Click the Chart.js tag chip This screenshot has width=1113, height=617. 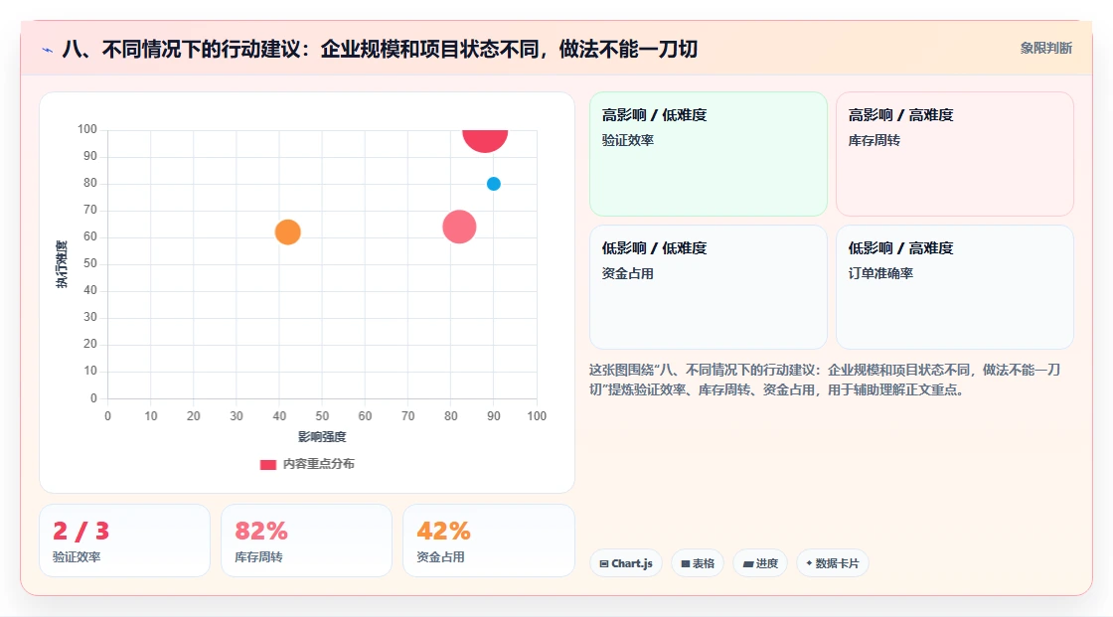pos(626,563)
